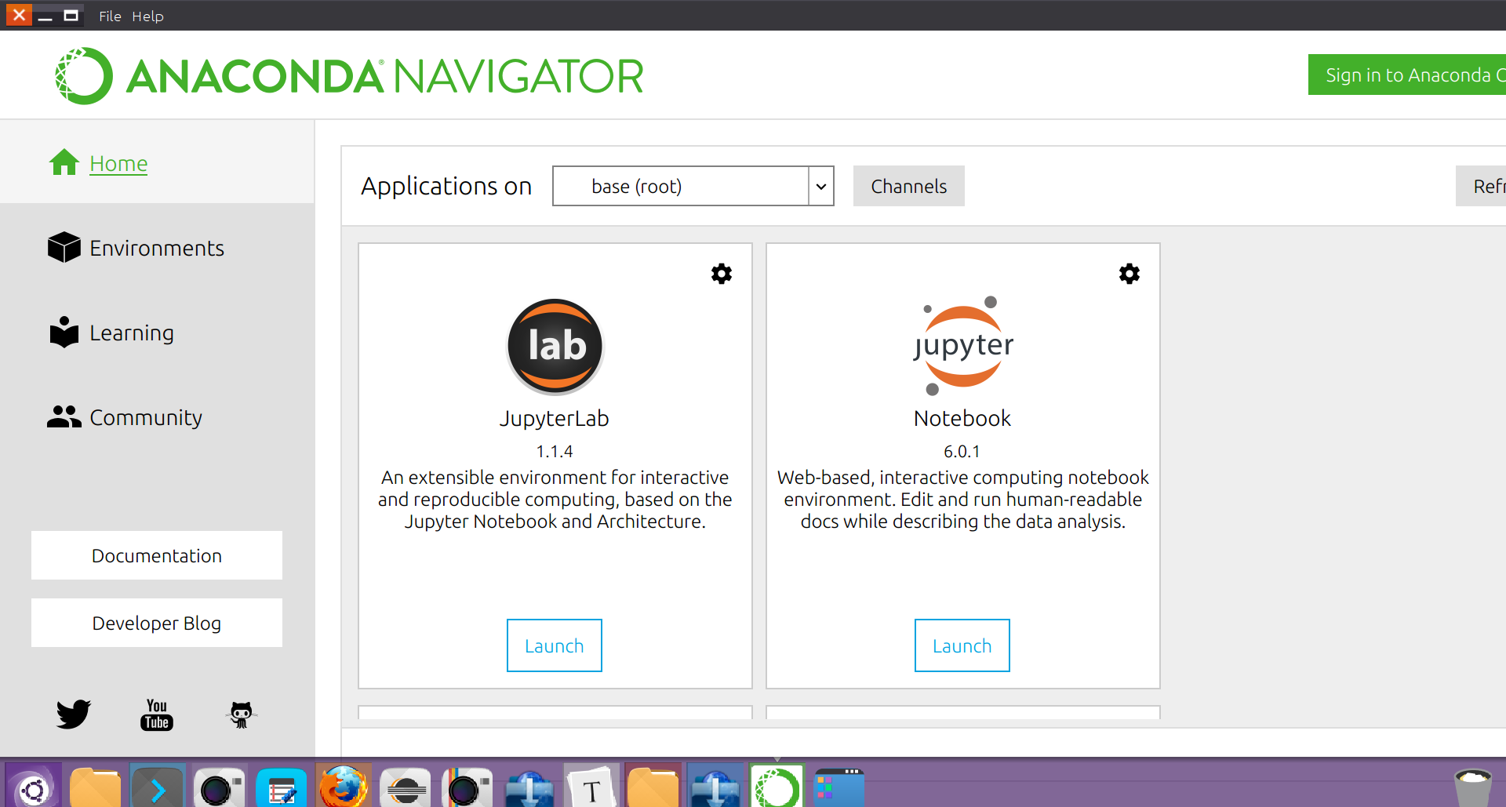Viewport: 1506px width, 807px height.
Task: Open the Help menu
Action: (147, 16)
